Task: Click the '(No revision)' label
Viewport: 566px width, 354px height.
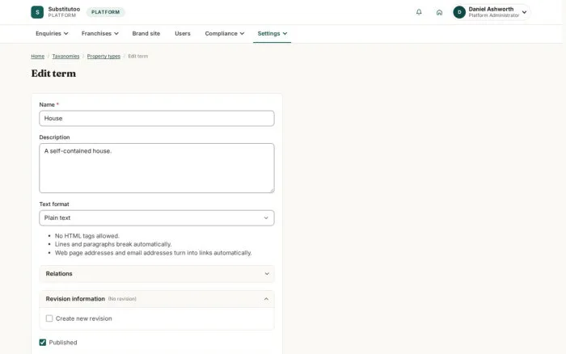Action: pyautogui.click(x=122, y=299)
